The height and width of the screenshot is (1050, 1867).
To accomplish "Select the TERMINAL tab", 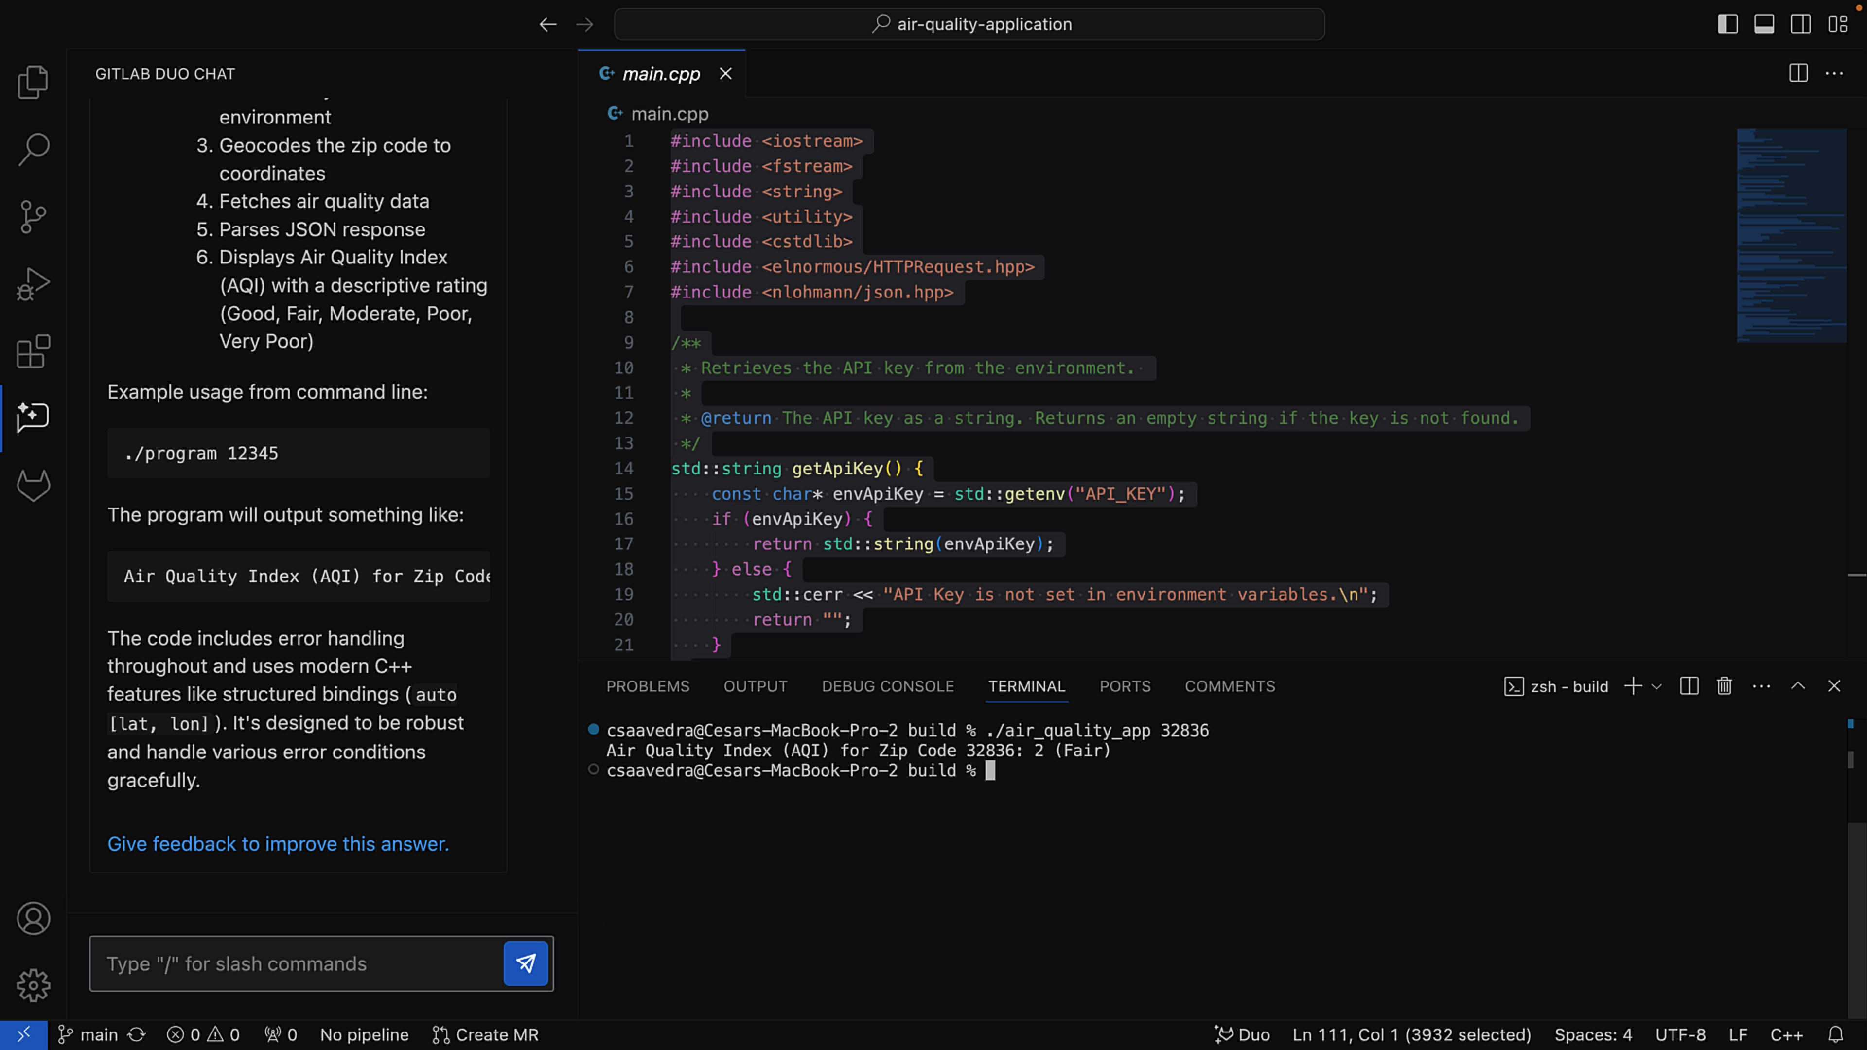I will 1026,686.
